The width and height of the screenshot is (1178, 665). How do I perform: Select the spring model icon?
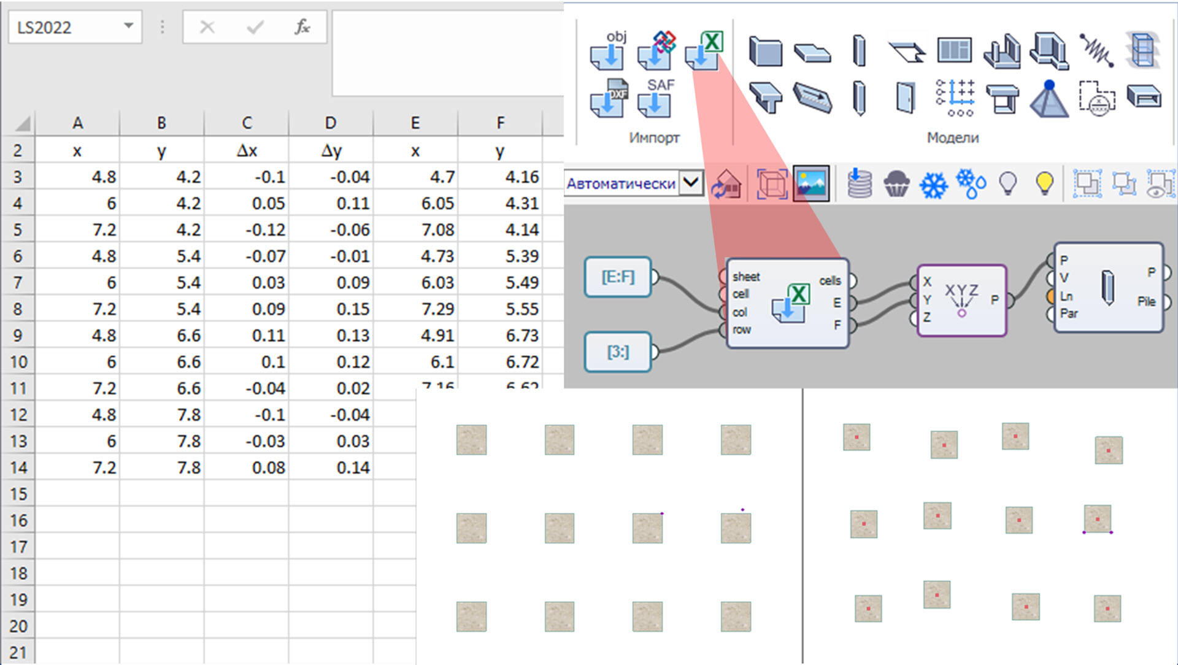1096,51
